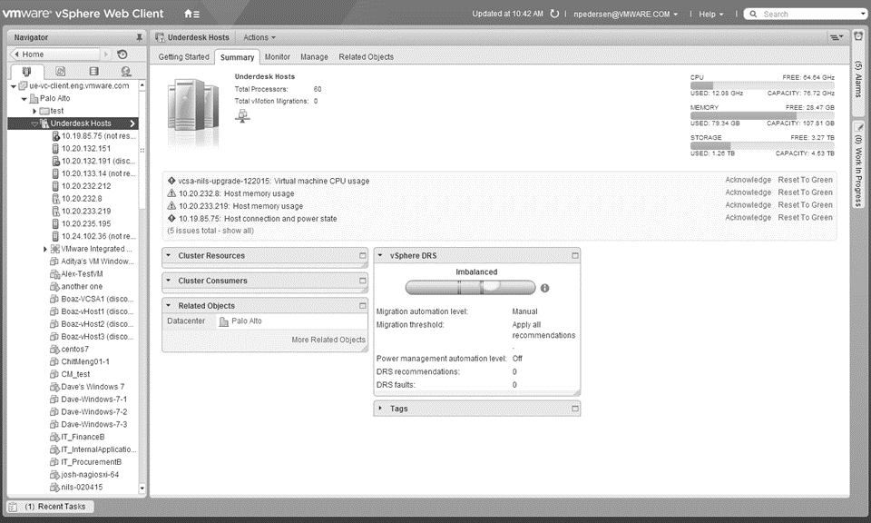Open Recent Tasks panel icon
This screenshot has width=871, height=523.
(x=13, y=507)
